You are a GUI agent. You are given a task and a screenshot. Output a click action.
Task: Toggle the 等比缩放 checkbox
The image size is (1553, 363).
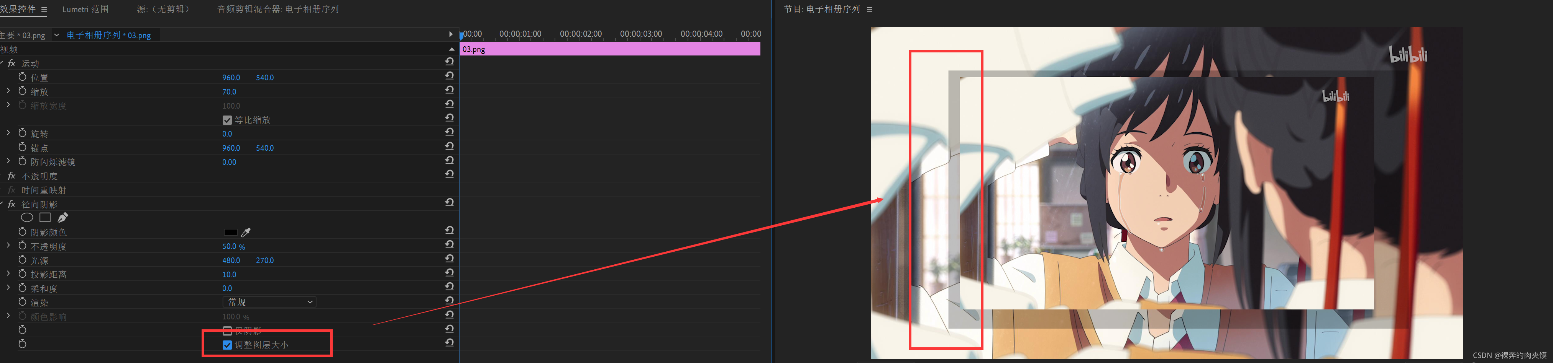click(x=227, y=120)
